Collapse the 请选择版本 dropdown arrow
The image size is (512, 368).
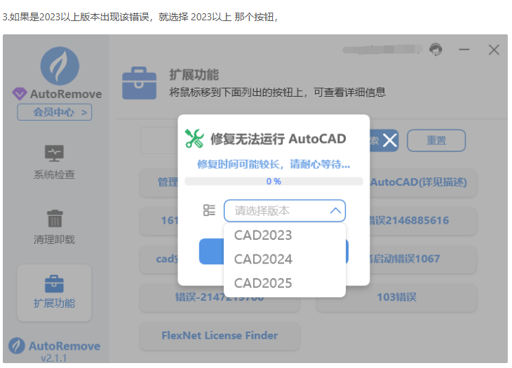[335, 210]
